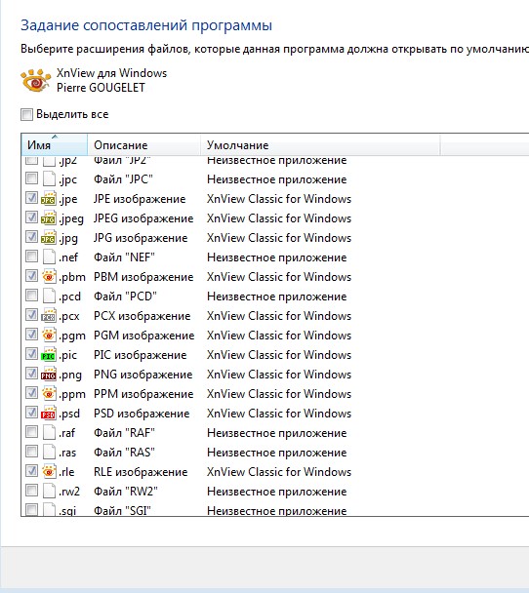Uncheck the .jpeg extension checkbox

(x=31, y=217)
